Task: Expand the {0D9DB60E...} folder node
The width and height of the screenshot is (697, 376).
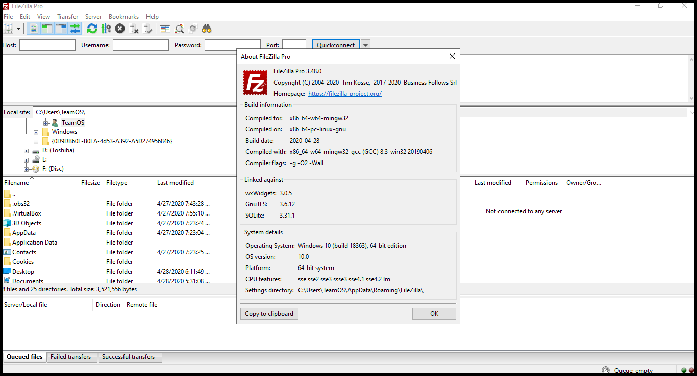Action: coord(36,141)
